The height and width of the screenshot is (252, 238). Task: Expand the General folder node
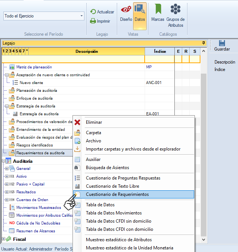pyautogui.click(x=7, y=169)
